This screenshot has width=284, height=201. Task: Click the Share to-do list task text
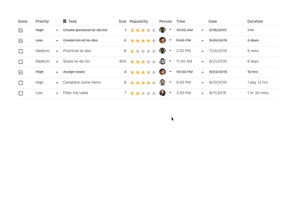coord(77,61)
